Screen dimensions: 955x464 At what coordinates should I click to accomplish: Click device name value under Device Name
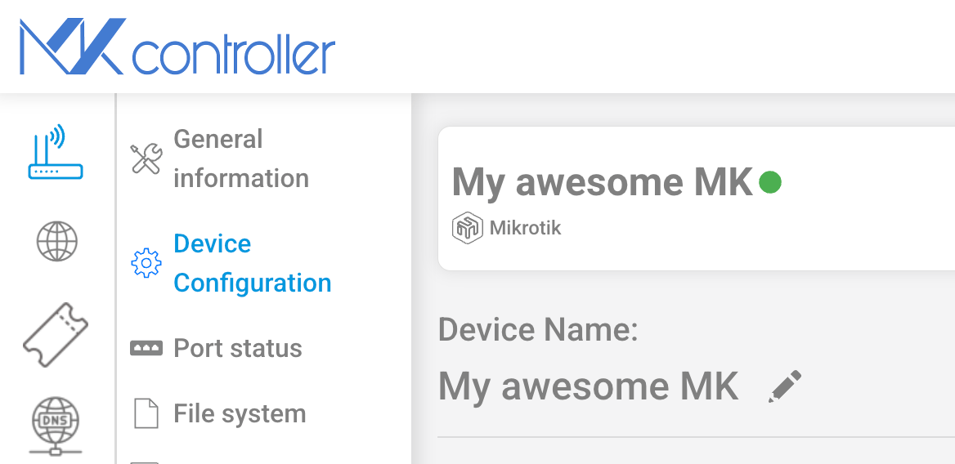[589, 386]
